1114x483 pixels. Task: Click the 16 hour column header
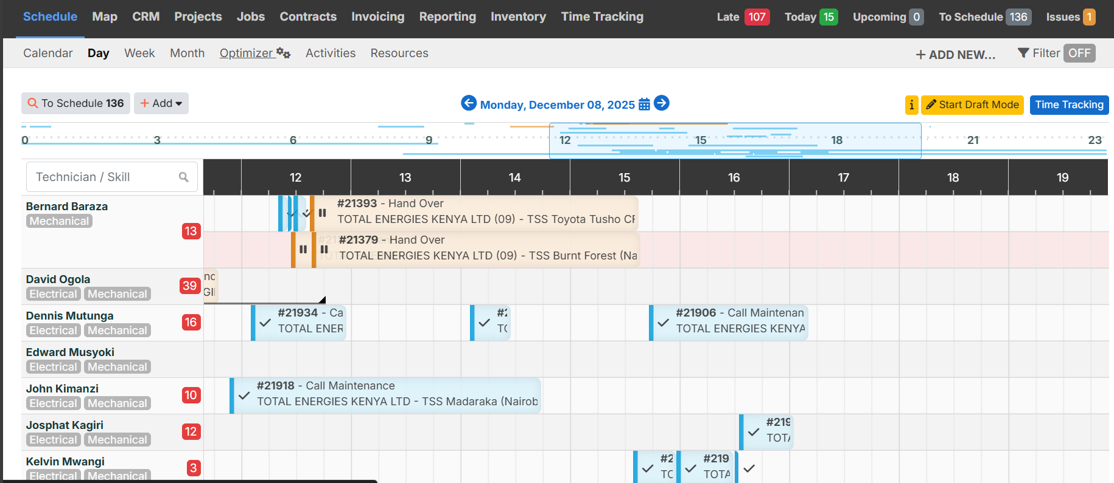pyautogui.click(x=734, y=177)
